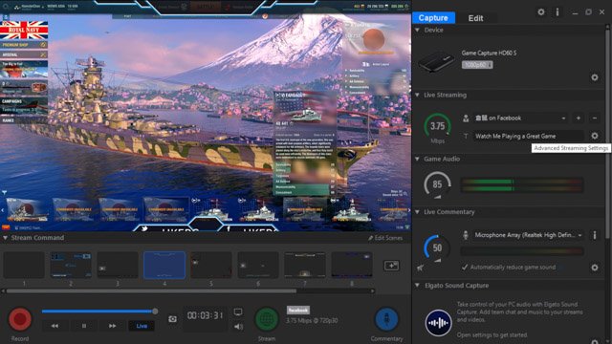This screenshot has width=612, height=344.
Task: Click the 00:03:31 timecode display
Action: click(205, 315)
